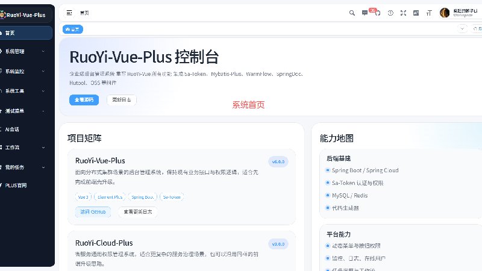Image resolution: width=482 pixels, height=271 pixels.
Task: Click the v3.0.0 version badge
Action: pyautogui.click(x=278, y=244)
